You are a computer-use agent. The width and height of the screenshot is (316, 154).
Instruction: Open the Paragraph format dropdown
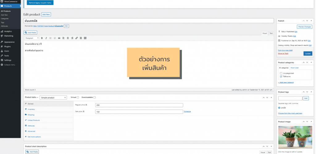[x=32, y=38]
